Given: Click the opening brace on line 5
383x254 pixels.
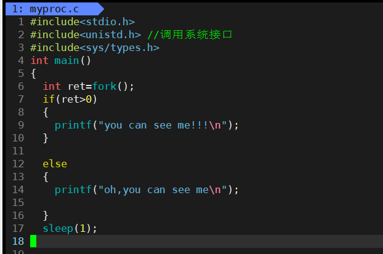Looking at the screenshot, I should tap(33, 73).
